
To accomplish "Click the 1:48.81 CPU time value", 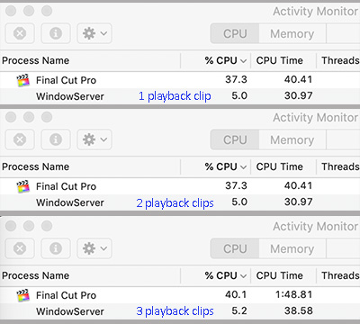I will [294, 294].
